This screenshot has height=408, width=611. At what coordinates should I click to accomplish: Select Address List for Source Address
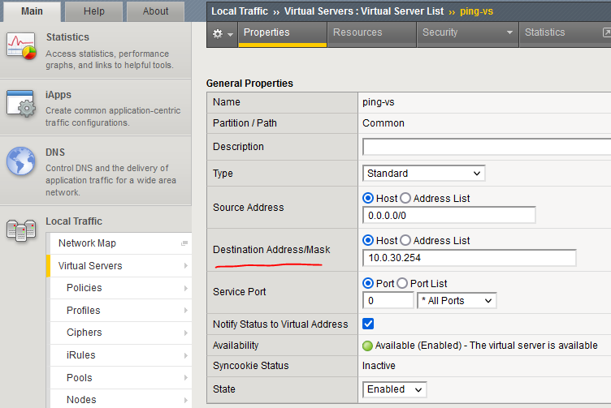coord(406,198)
